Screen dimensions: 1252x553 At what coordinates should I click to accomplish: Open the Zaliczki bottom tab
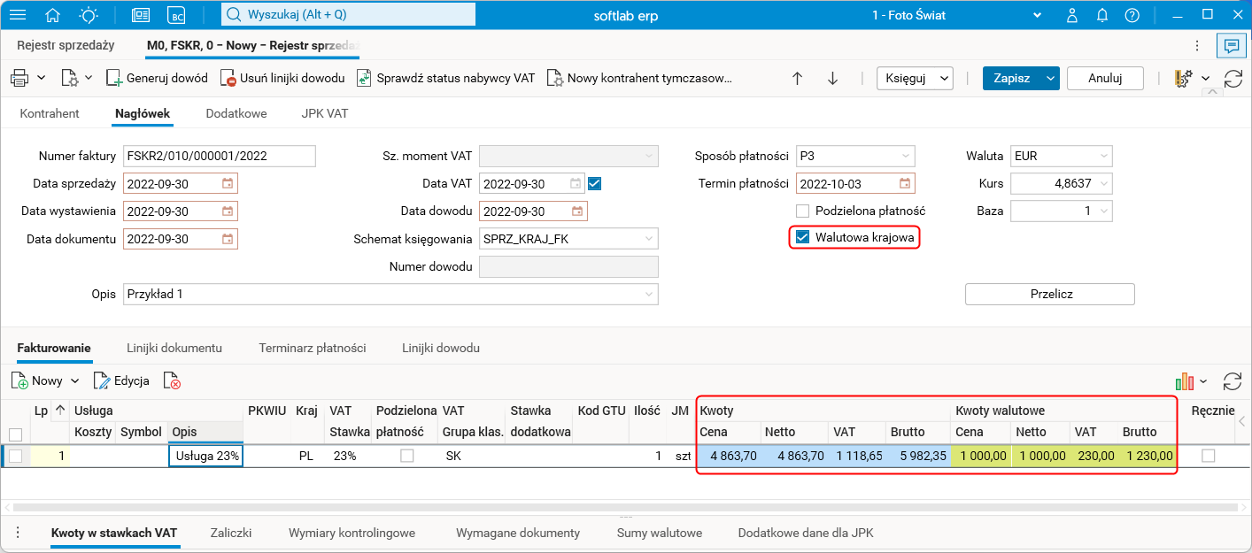point(231,533)
